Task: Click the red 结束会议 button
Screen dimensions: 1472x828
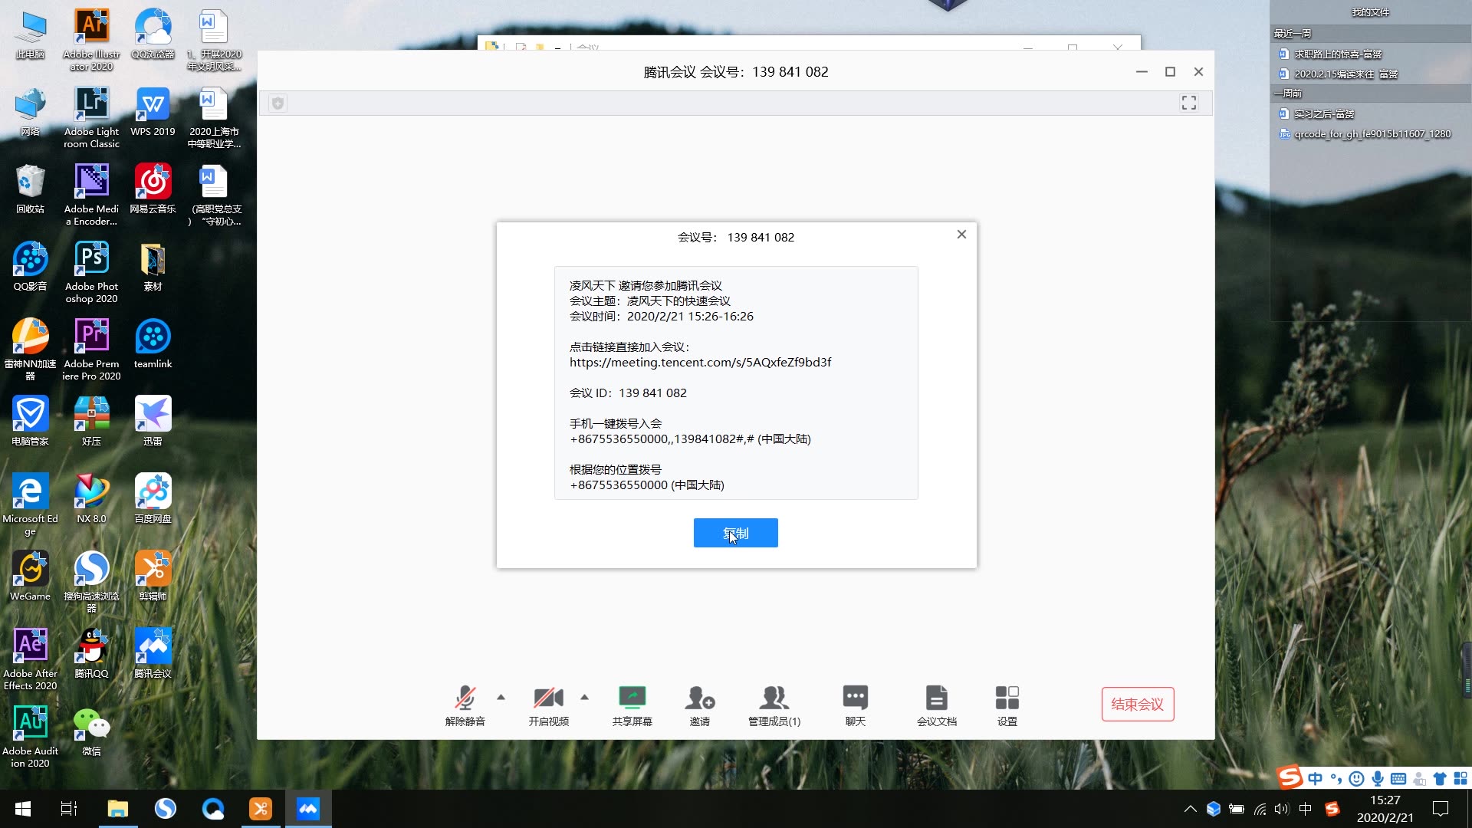Action: 1137,704
